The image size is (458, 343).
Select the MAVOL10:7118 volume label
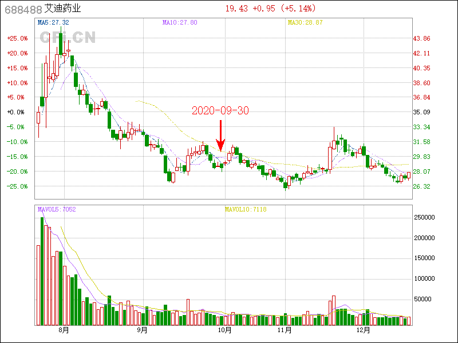[x=246, y=209]
